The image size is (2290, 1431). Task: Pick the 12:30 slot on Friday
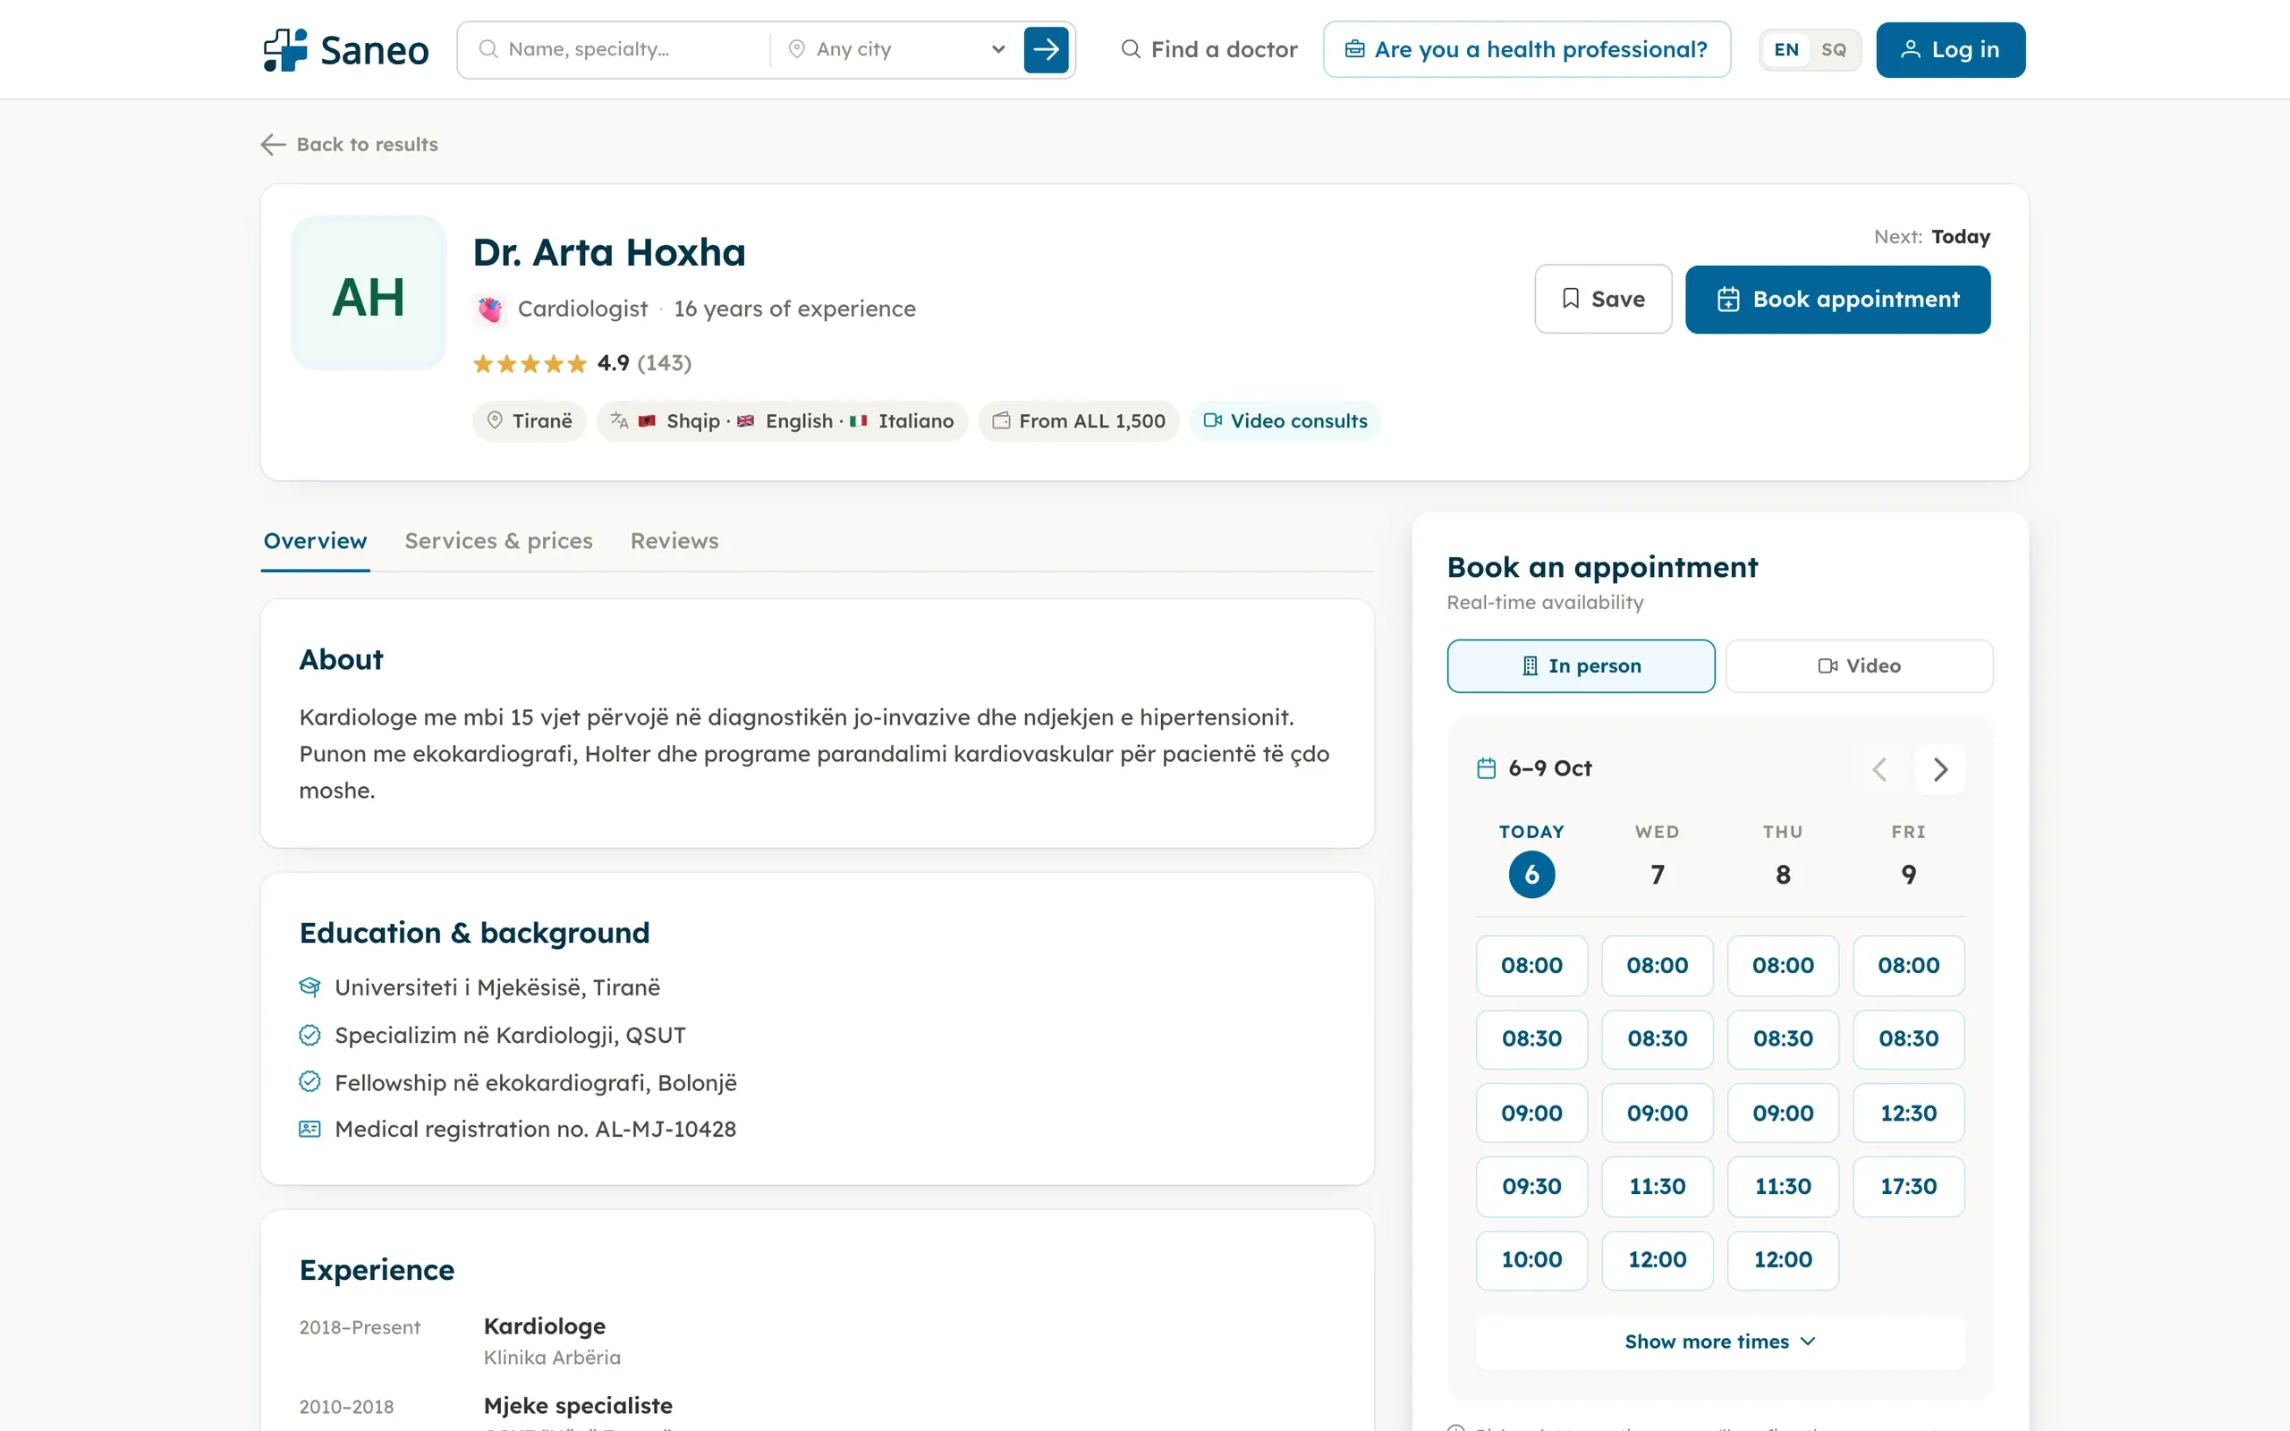1909,1113
